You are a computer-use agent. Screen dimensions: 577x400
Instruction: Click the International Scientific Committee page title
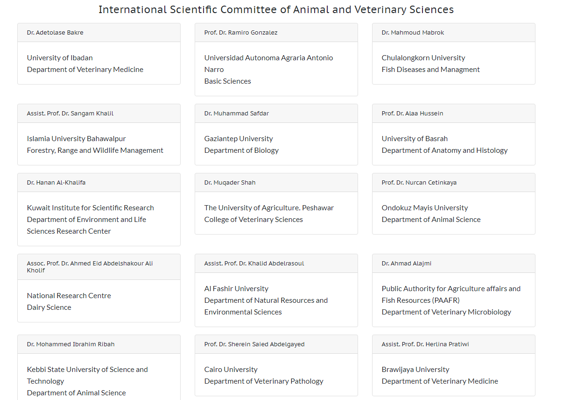point(276,9)
